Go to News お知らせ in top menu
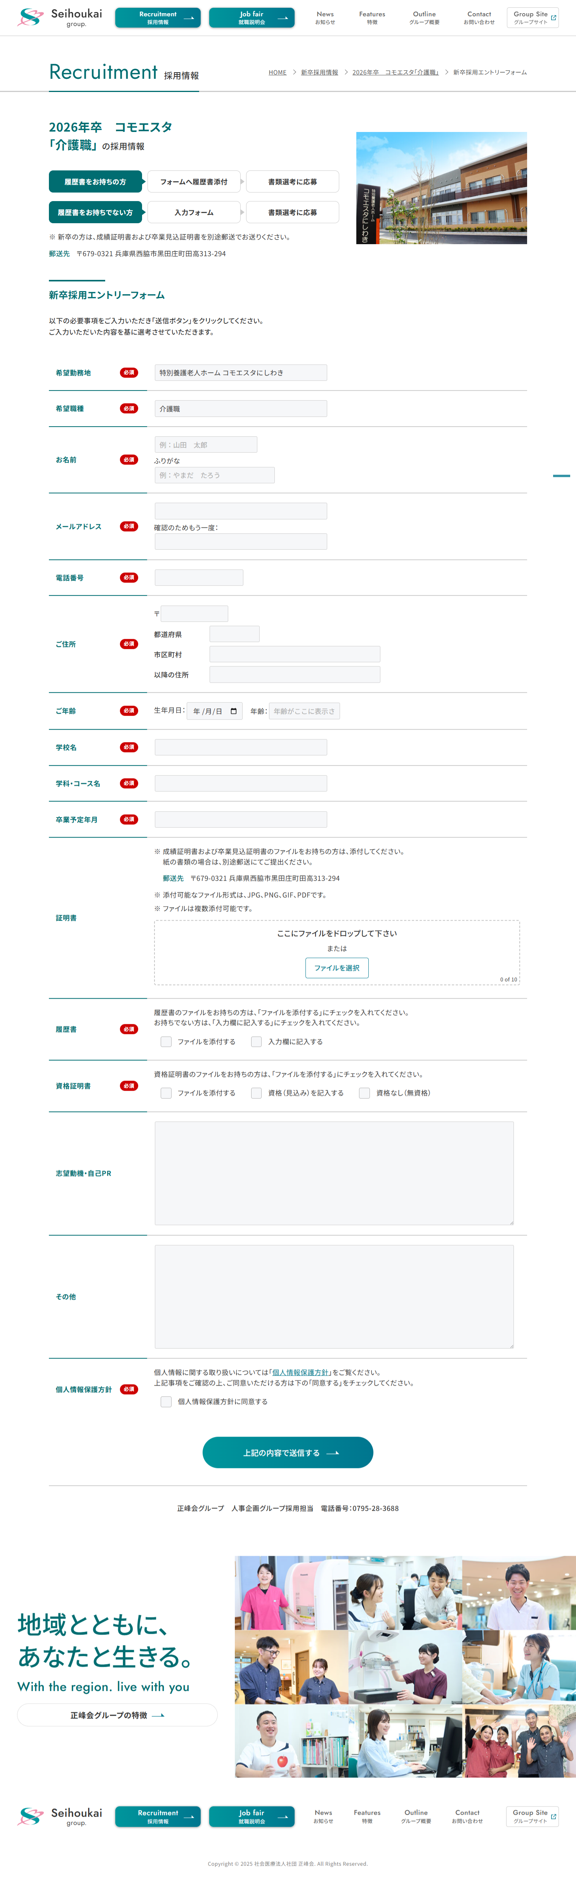 pyautogui.click(x=325, y=17)
